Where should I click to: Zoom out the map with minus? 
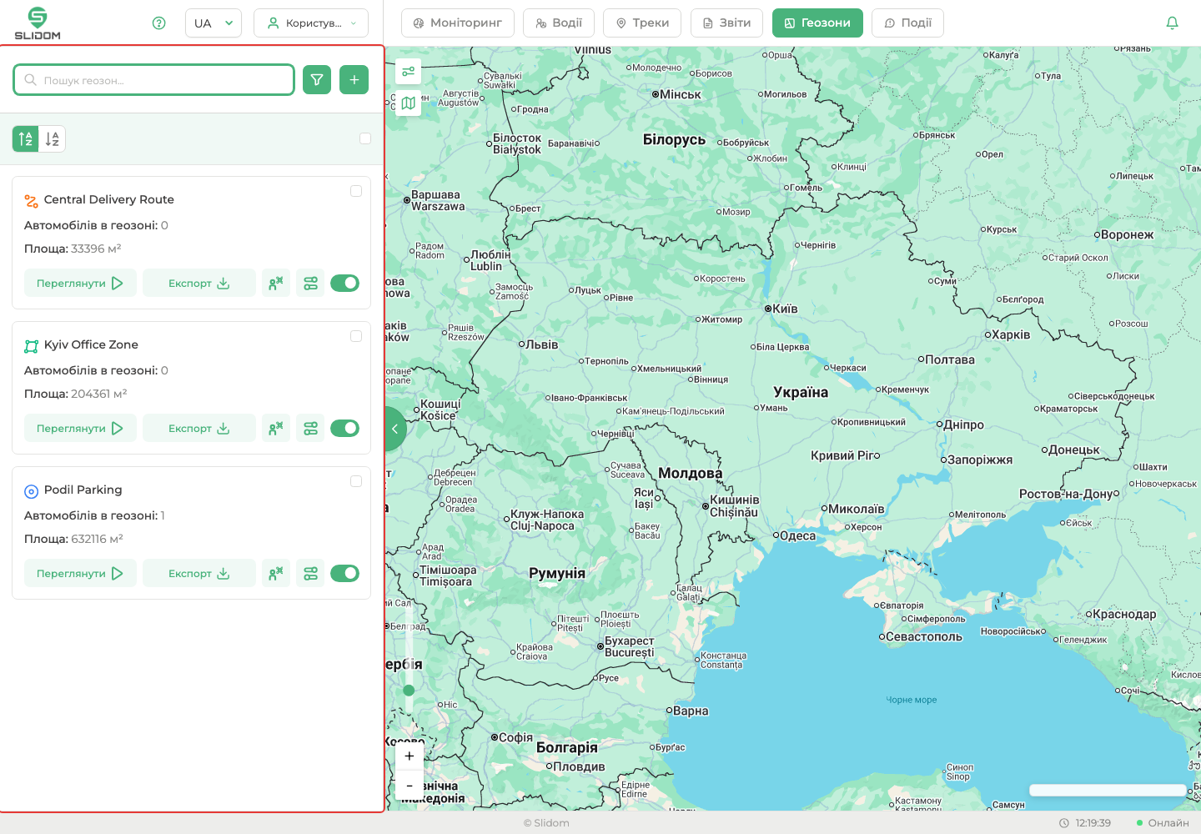pyautogui.click(x=409, y=786)
